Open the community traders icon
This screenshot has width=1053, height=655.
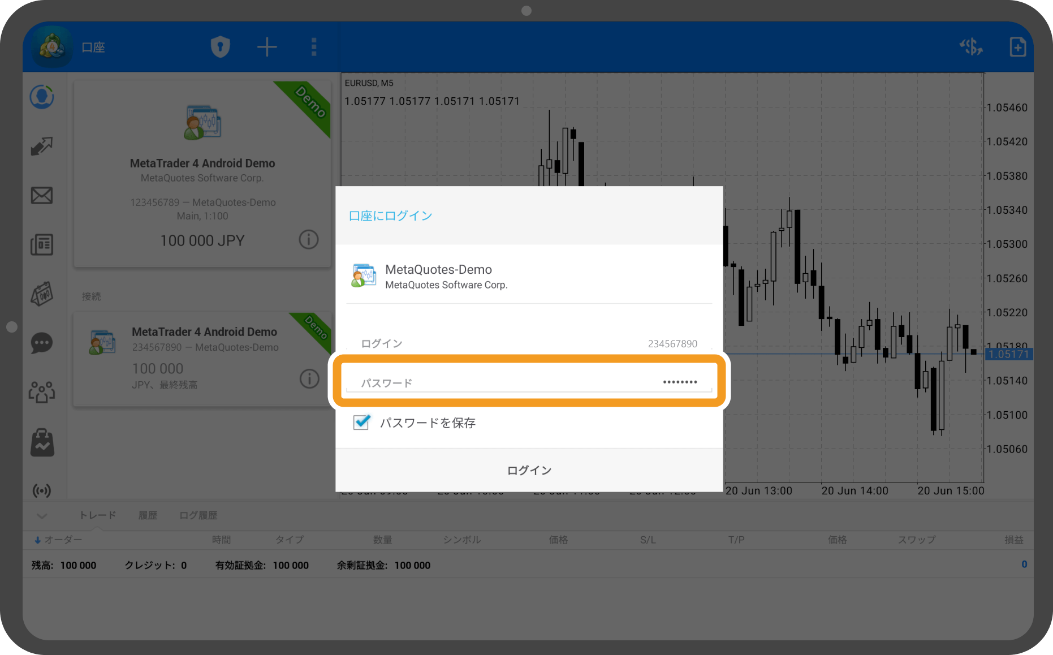(x=42, y=392)
